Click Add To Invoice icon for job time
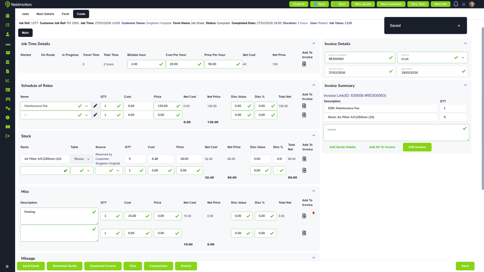Viewport: 484px width, 272px height. click(x=304, y=64)
